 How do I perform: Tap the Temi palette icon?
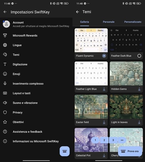pos(5,54)
